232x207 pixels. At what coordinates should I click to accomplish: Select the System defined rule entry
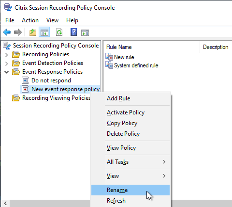[x=136, y=65]
